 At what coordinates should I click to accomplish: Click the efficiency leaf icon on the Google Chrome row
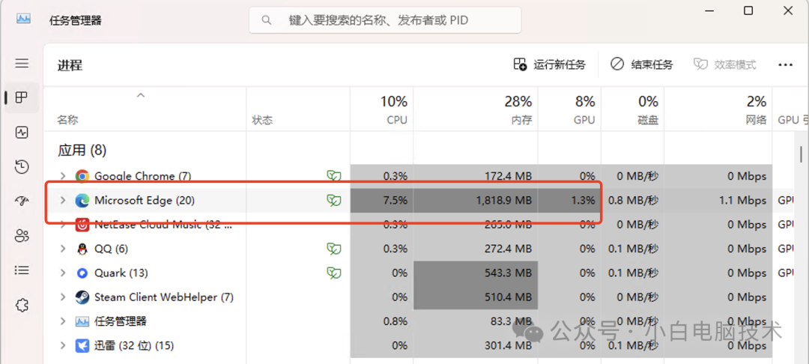pyautogui.click(x=334, y=176)
